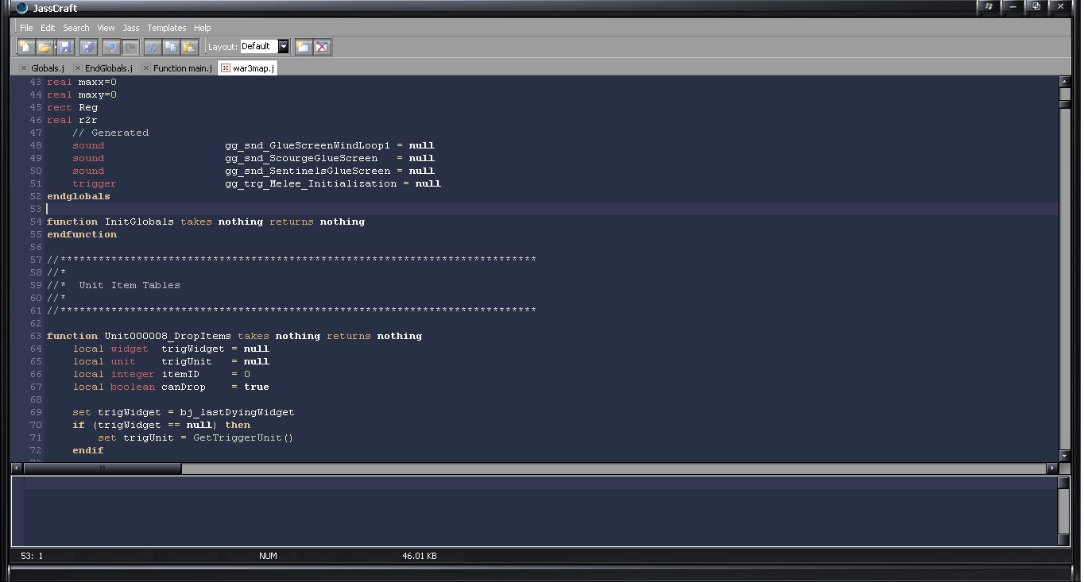This screenshot has width=1084, height=582.
Task: Save the file with the floppy disk icon
Action: coord(65,47)
